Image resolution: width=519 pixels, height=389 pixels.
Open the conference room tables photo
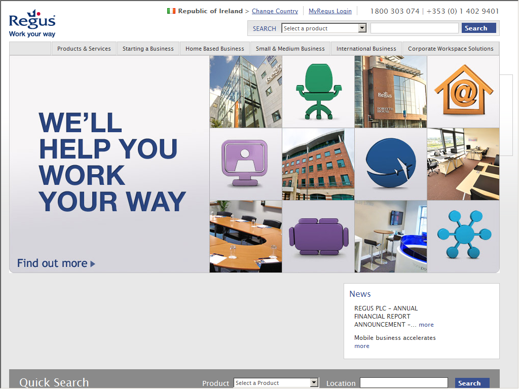[246, 237]
